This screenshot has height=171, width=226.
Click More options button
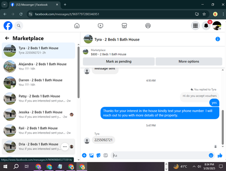click(x=189, y=61)
